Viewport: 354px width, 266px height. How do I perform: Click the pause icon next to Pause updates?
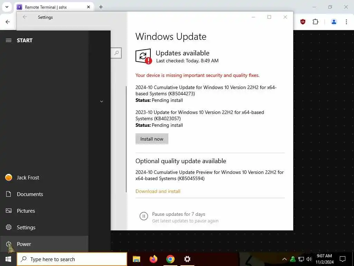pyautogui.click(x=143, y=216)
